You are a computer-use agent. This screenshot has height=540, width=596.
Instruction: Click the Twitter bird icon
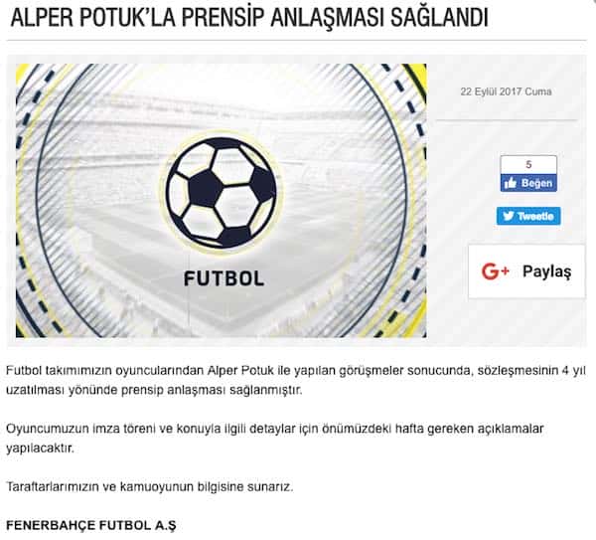[509, 216]
